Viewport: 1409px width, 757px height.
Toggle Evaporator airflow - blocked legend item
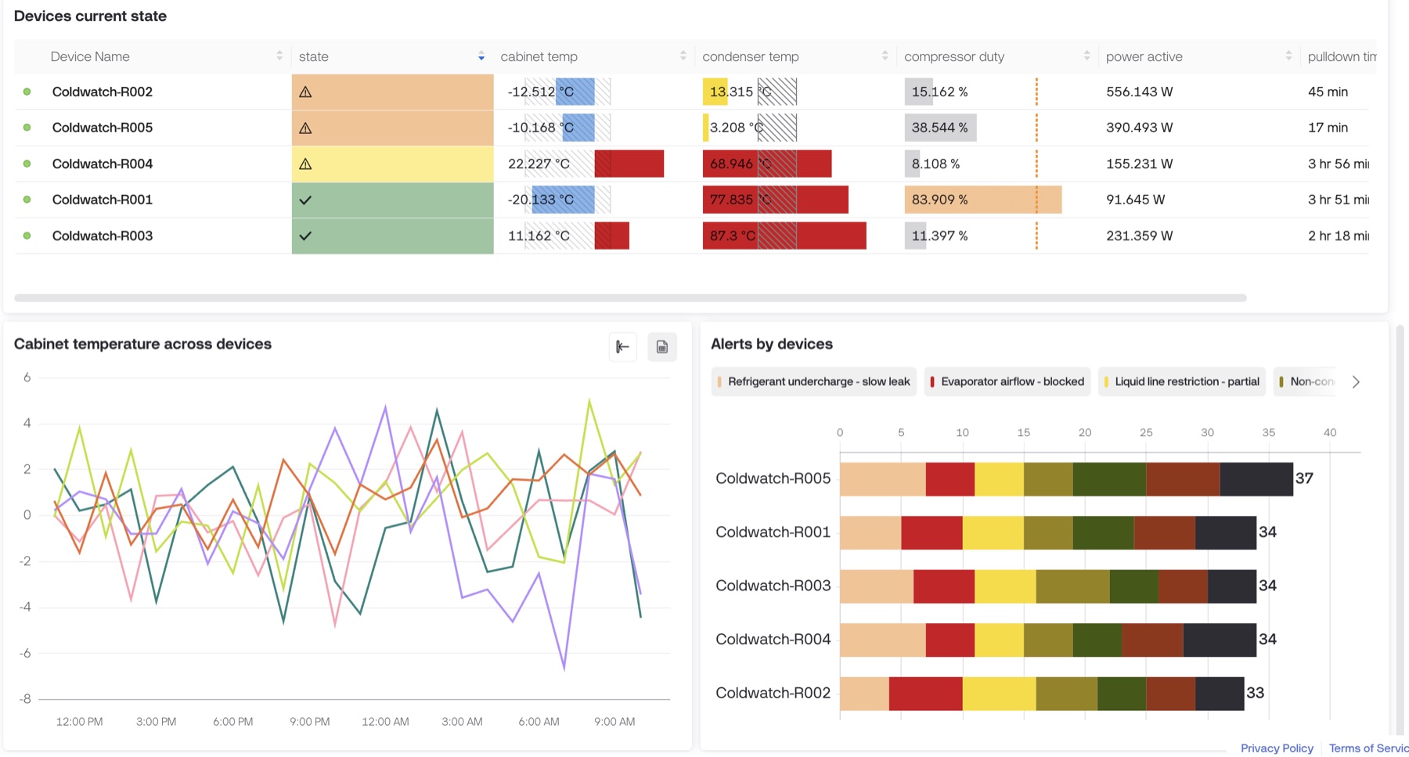click(x=1007, y=382)
